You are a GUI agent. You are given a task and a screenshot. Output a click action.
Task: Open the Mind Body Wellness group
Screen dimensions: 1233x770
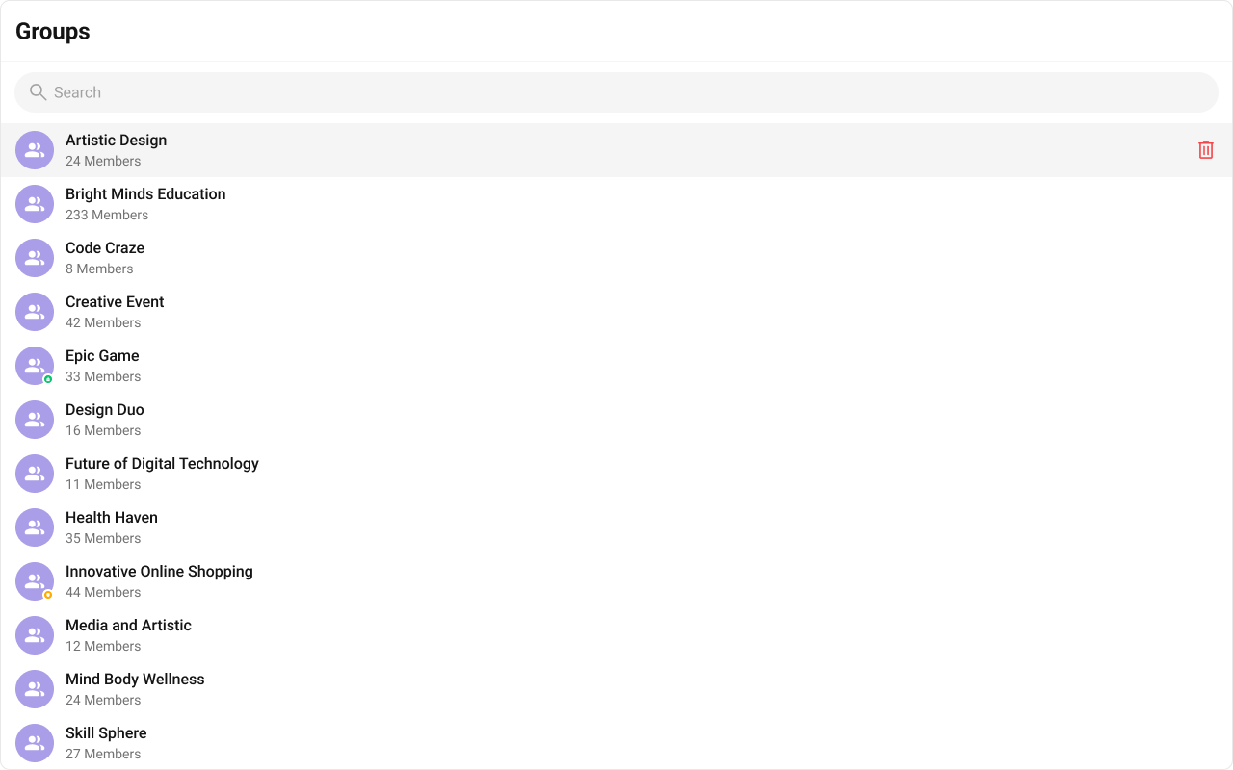(616, 689)
